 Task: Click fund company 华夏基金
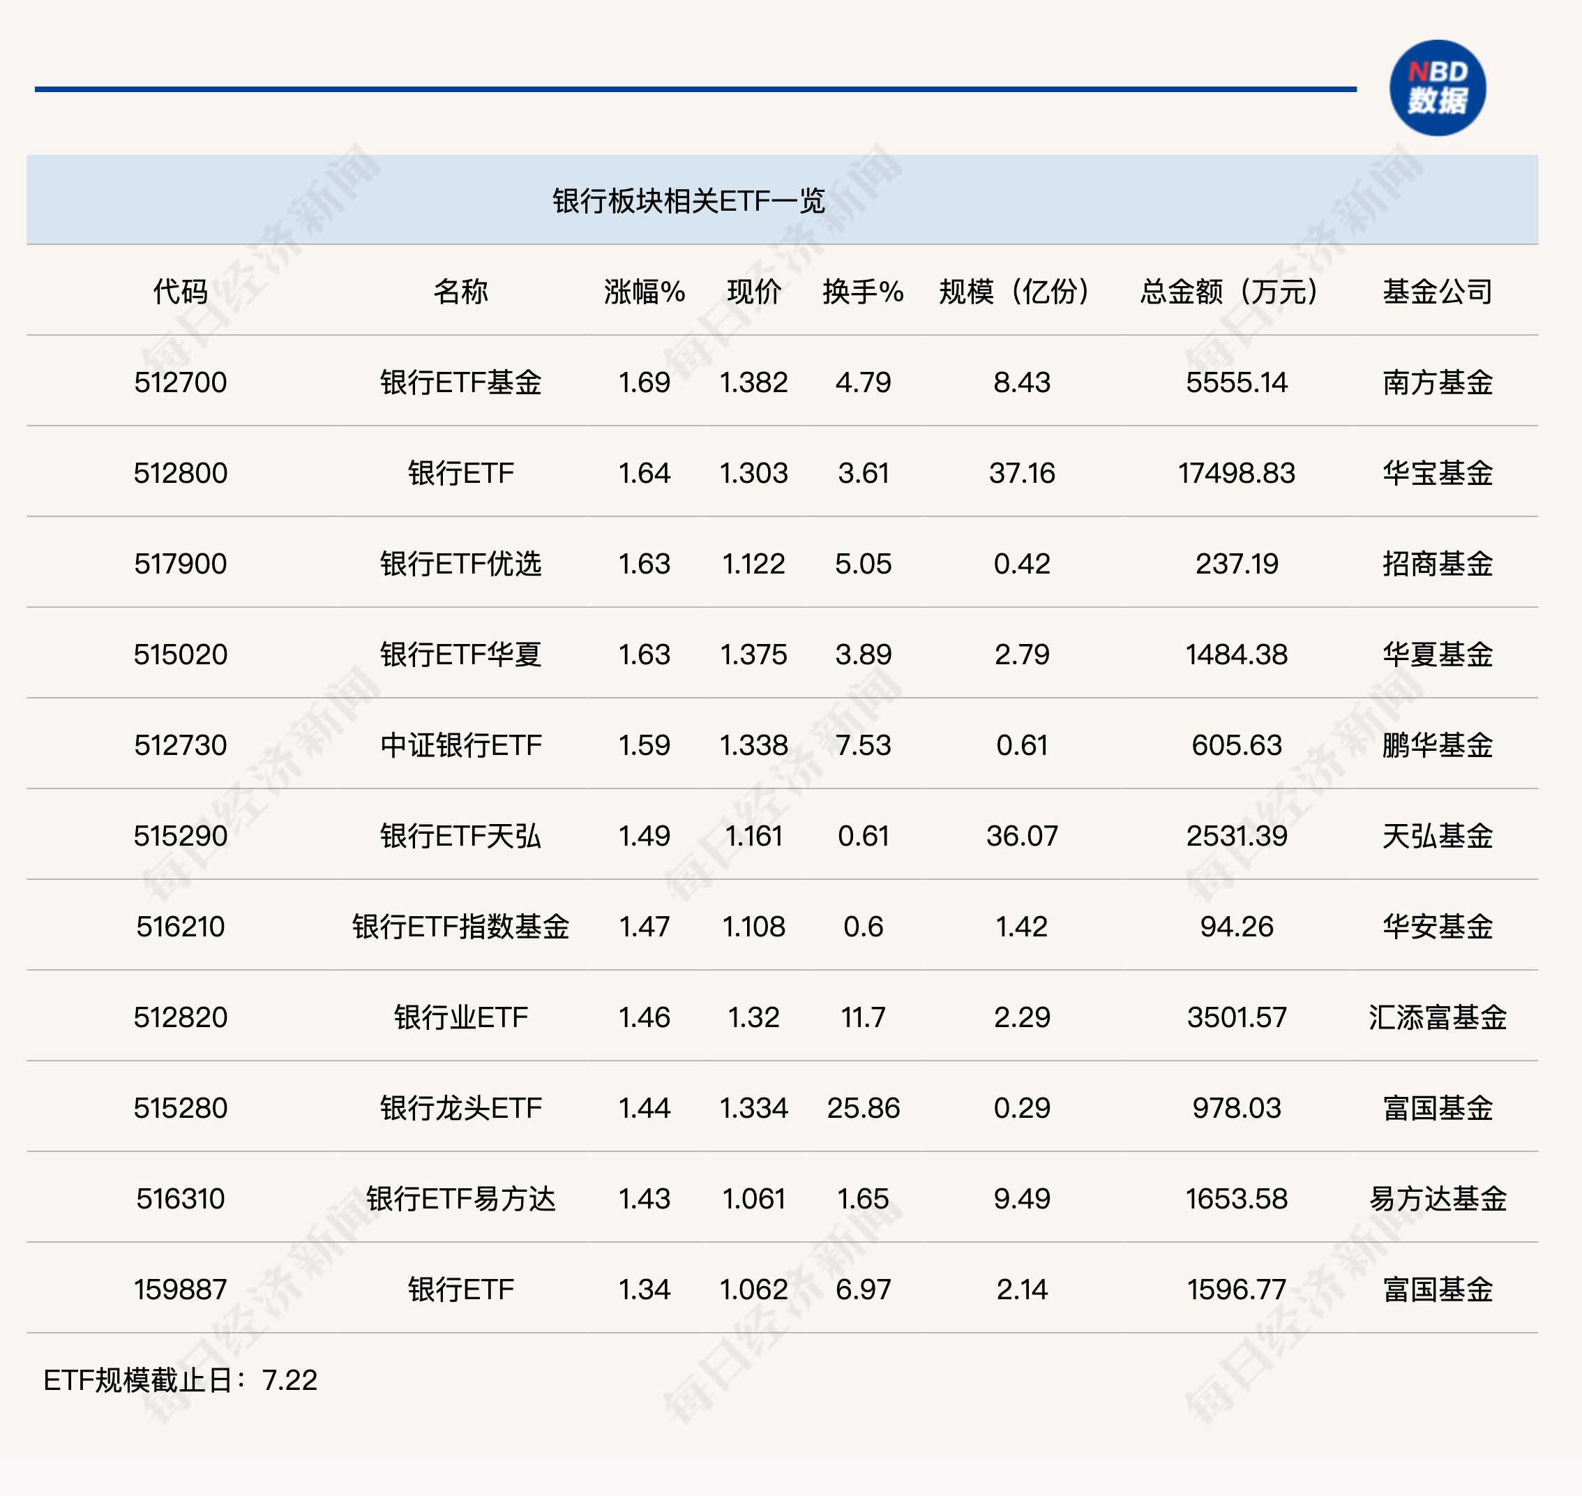coord(1438,654)
